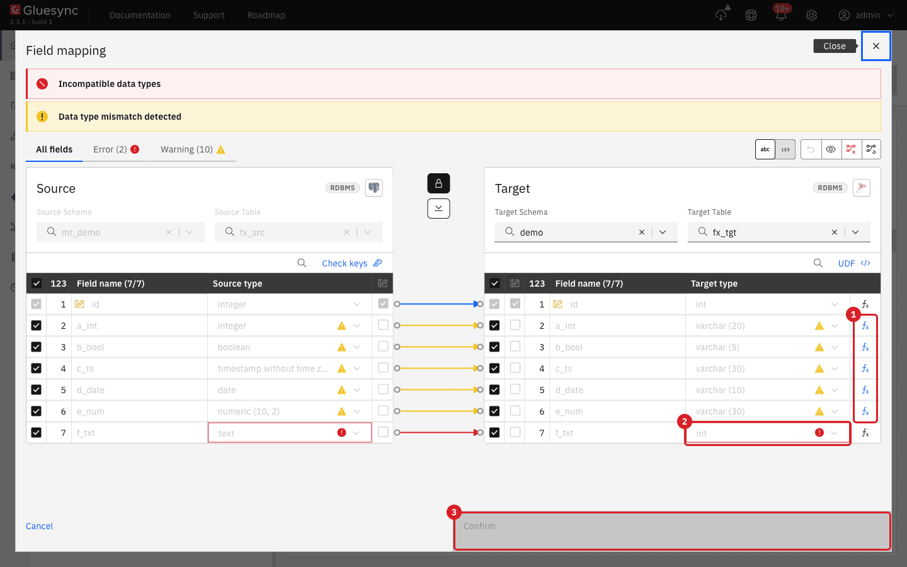Uncheck the source a_int row checkbox
This screenshot has height=567, width=907.
(x=37, y=326)
